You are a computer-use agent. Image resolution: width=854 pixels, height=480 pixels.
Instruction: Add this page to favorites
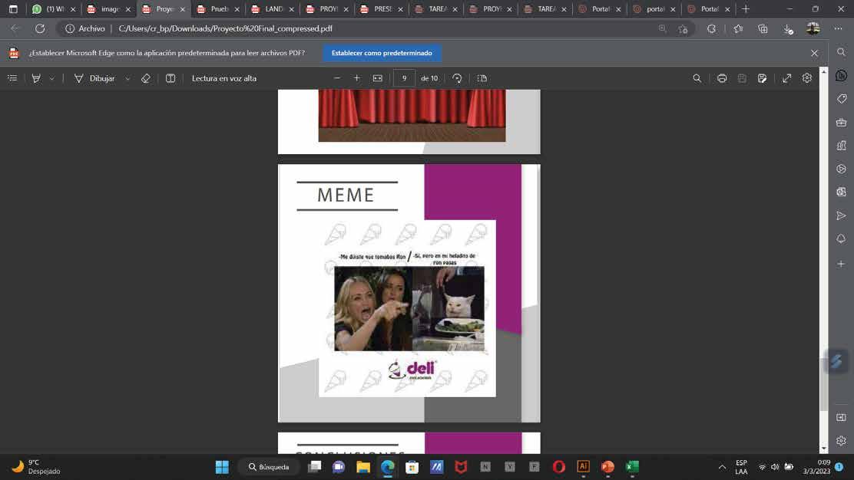(683, 28)
